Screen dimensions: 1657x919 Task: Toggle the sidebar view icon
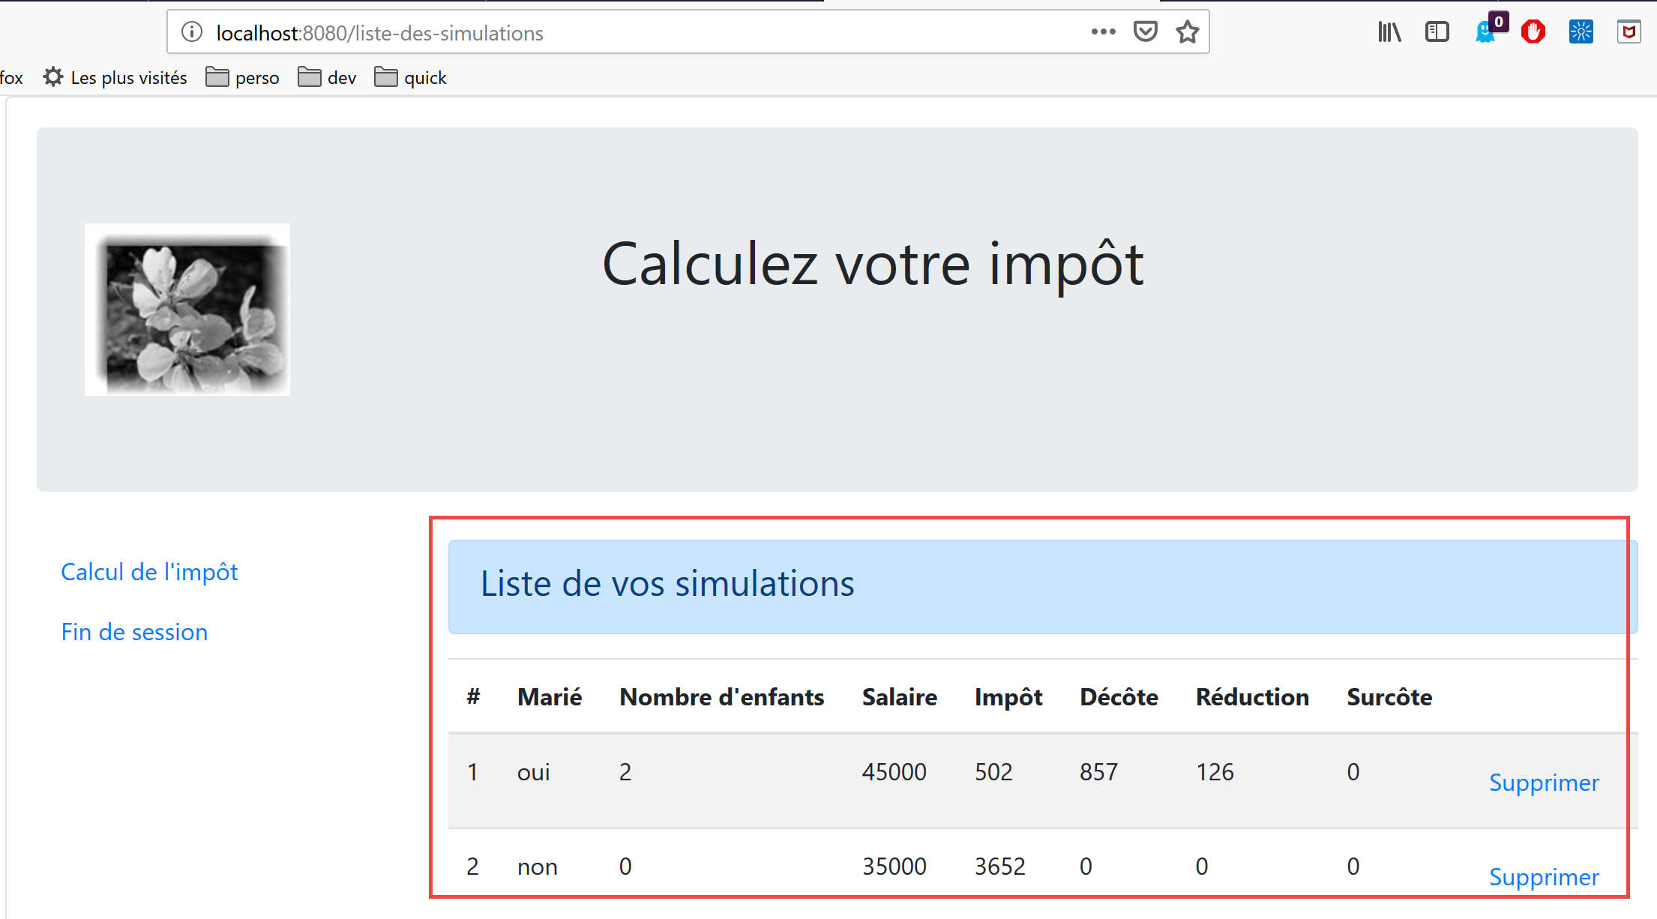pos(1437,31)
